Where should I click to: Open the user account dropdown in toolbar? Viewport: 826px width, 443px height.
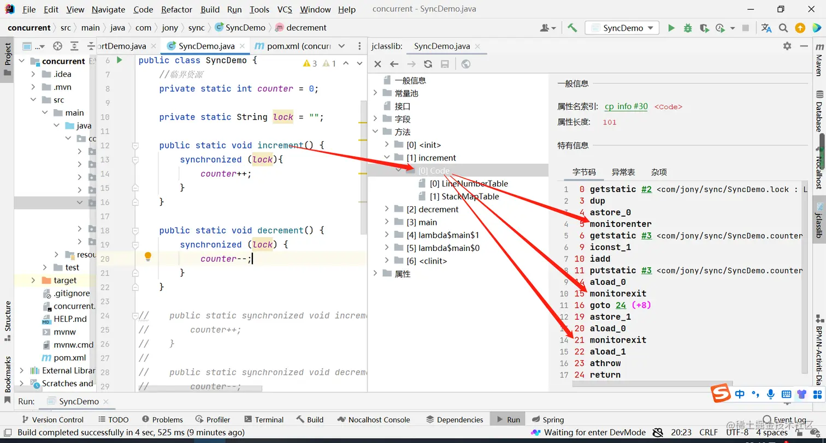tap(548, 28)
